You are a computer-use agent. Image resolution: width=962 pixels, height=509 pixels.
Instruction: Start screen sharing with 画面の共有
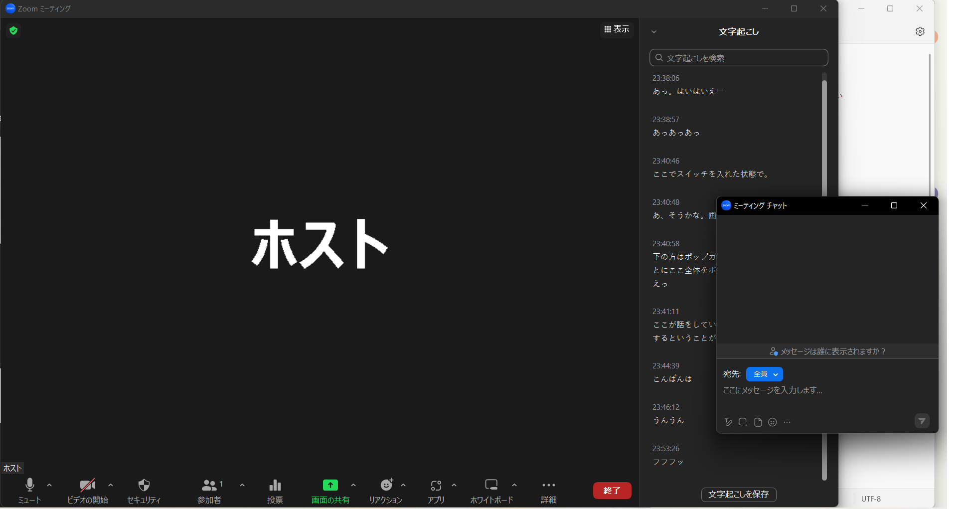tap(330, 491)
